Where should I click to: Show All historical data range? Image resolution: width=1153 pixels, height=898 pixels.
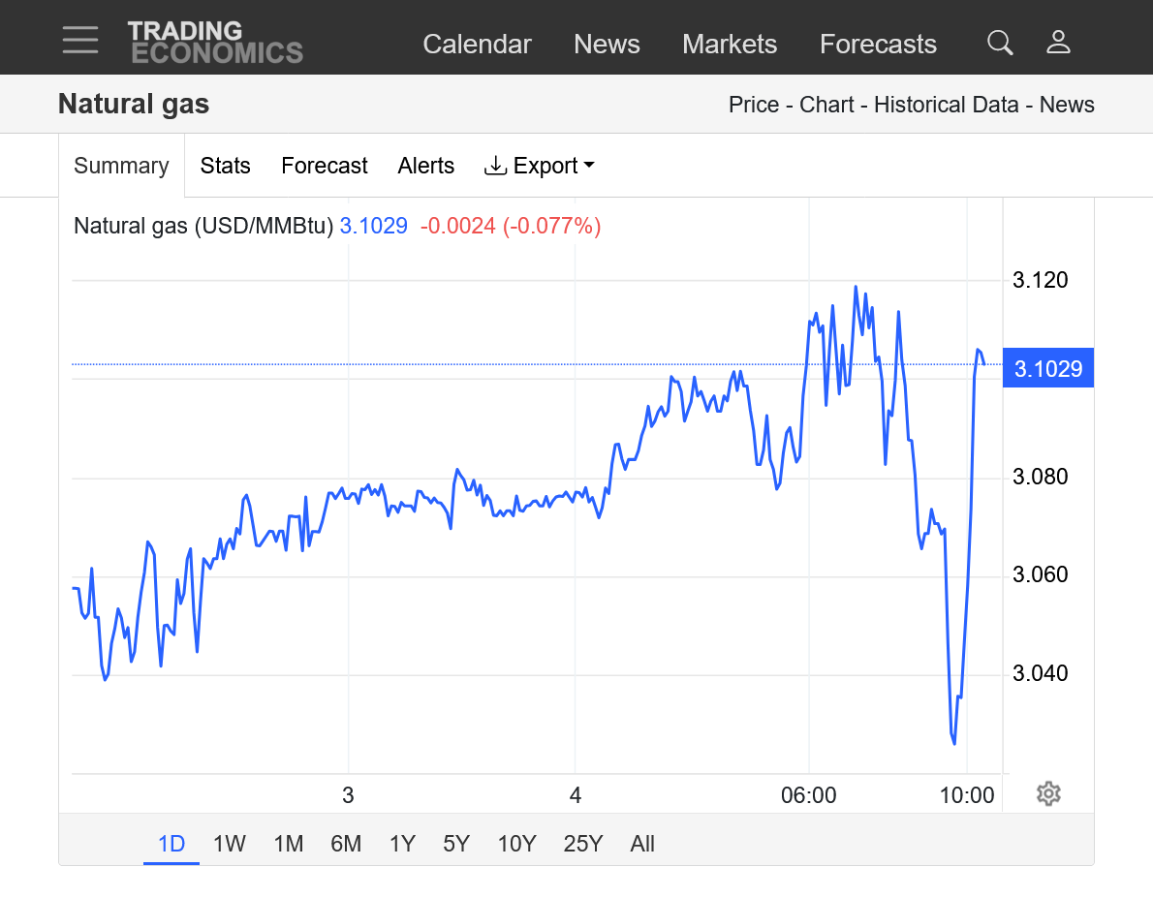coord(642,844)
